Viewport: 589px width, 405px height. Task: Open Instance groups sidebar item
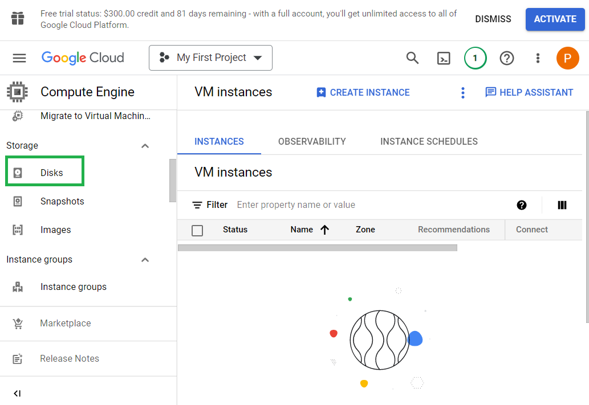pos(73,287)
